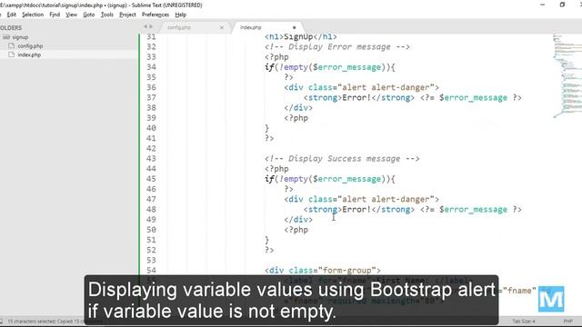Open index.php from the sidebar
582x327 pixels.
pos(29,54)
